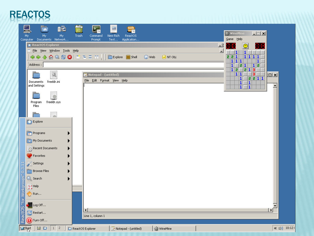Viewport: 314px width, 236px height.
Task: Click the smiley face in WineMine
Action: click(245, 46)
